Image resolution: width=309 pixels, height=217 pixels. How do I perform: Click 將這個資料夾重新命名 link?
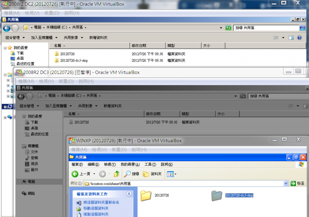(x=101, y=202)
